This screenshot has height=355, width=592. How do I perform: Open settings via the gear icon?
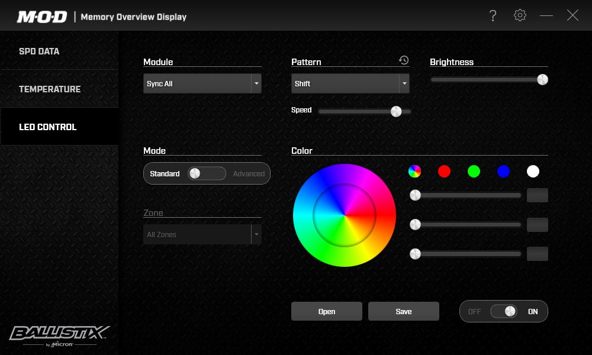click(x=520, y=16)
